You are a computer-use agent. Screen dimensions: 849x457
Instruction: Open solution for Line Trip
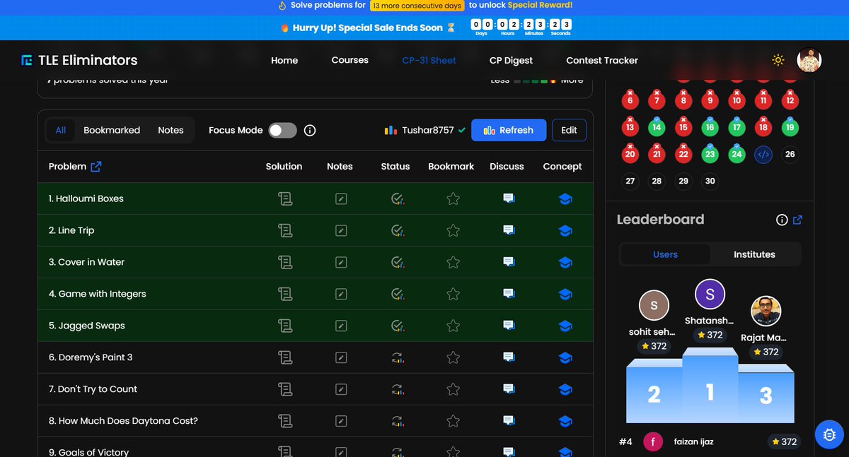[285, 230]
